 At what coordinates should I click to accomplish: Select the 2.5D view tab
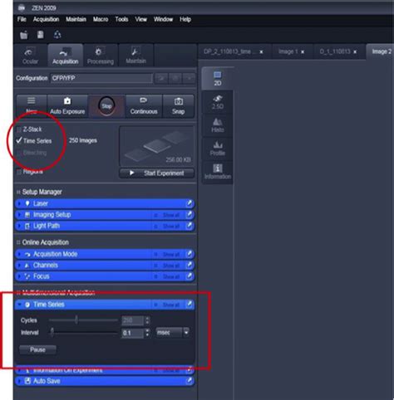pyautogui.click(x=218, y=102)
